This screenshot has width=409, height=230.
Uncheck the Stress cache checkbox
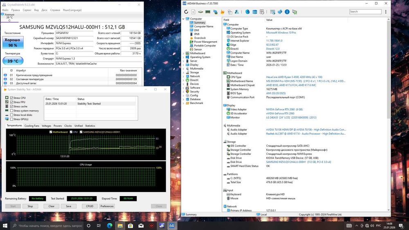click(x=12, y=106)
